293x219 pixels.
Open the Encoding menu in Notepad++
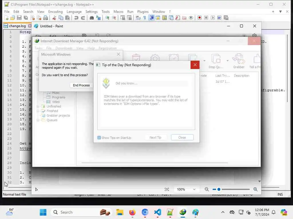click(x=55, y=11)
